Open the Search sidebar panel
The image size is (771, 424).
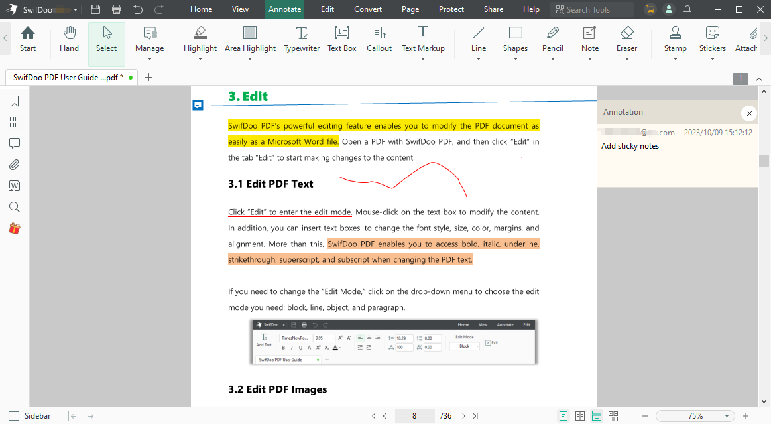(15, 207)
